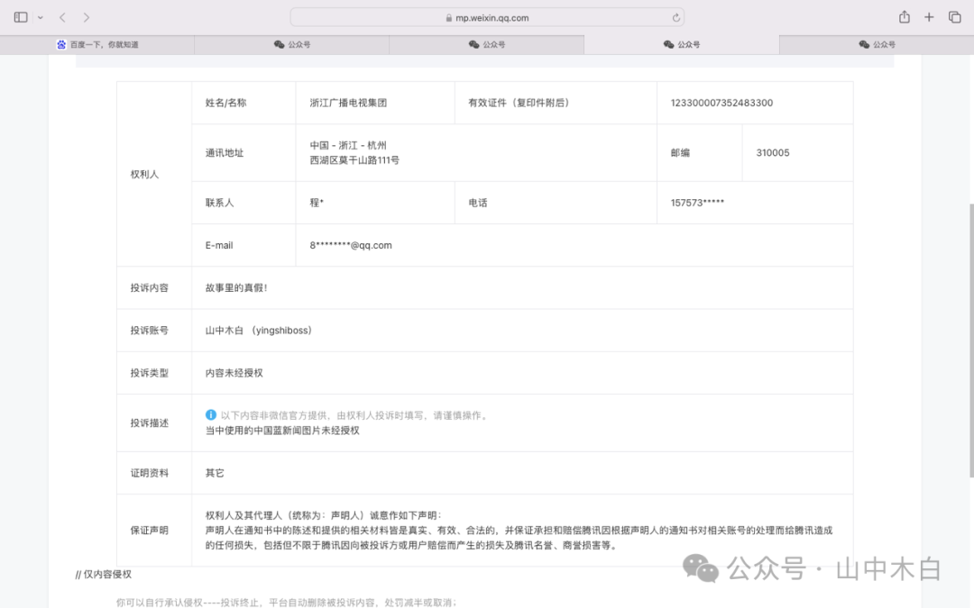Click the phone value 157573*****
Image resolution: width=974 pixels, height=608 pixels.
tap(697, 203)
